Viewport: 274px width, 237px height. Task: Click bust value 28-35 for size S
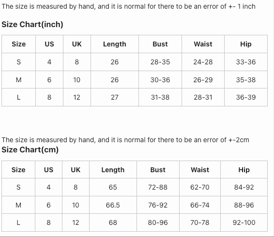pos(160,62)
